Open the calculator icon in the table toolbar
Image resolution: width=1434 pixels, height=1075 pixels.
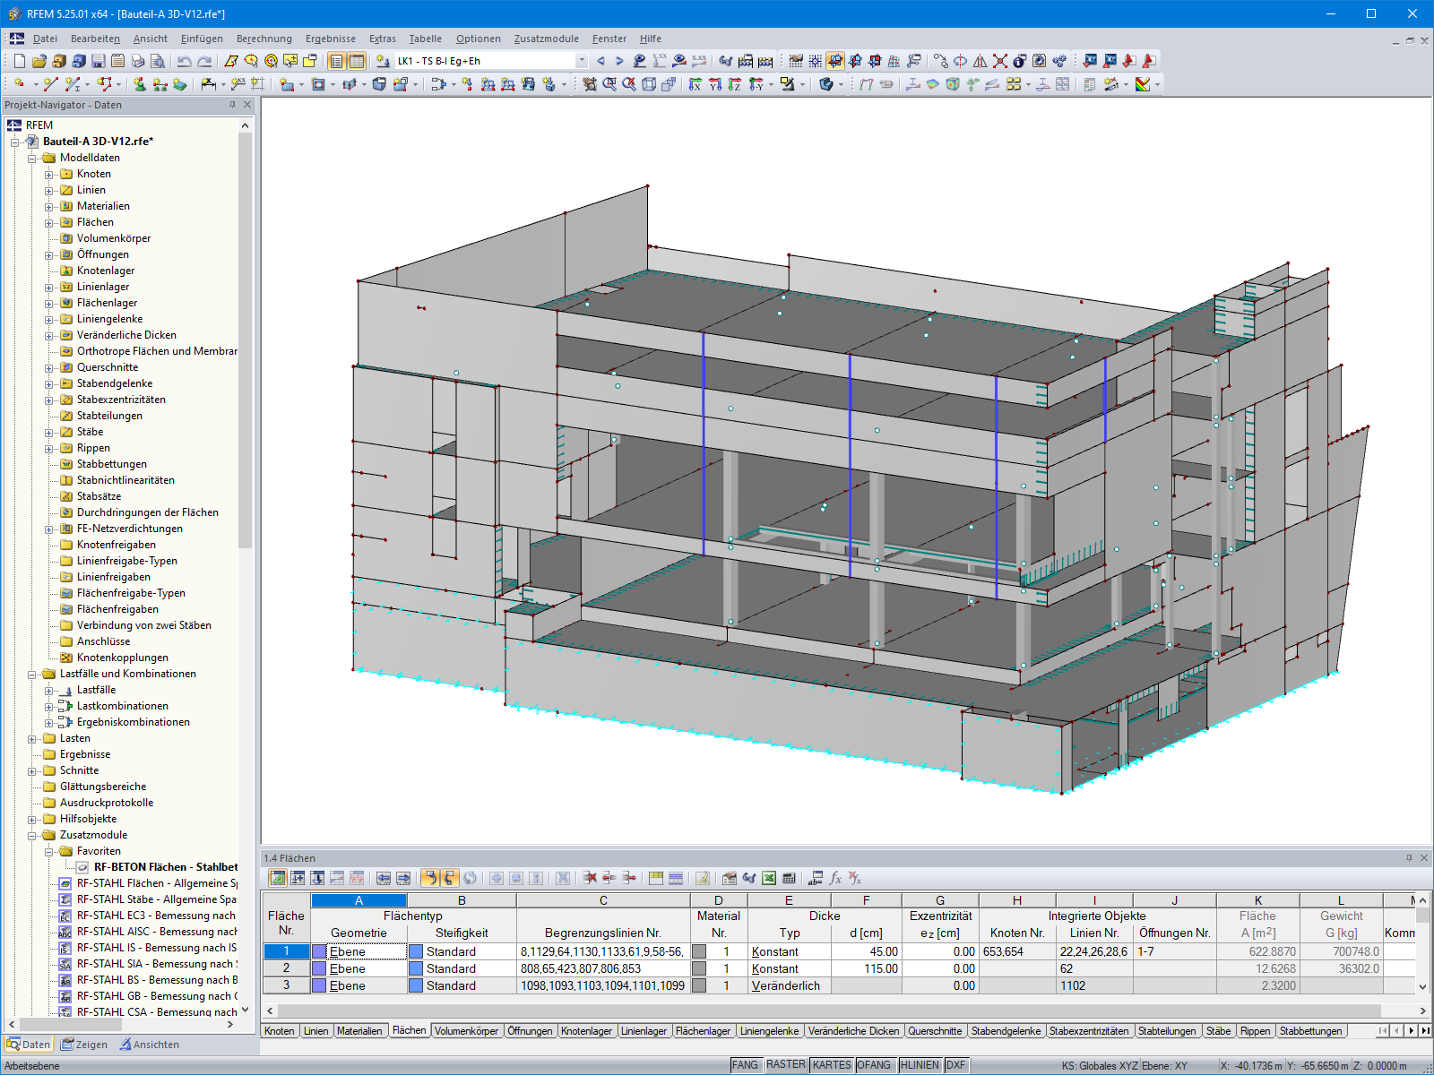(790, 878)
